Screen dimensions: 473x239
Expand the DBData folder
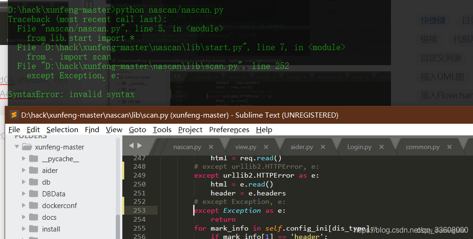tap(23, 194)
